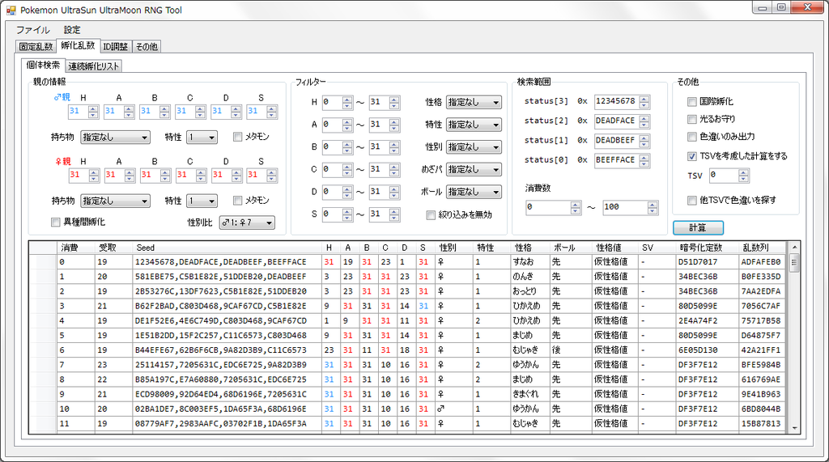Image resolution: width=829 pixels, height=462 pixels.
Task: Click female parent D IV spinner
Action: (236, 175)
